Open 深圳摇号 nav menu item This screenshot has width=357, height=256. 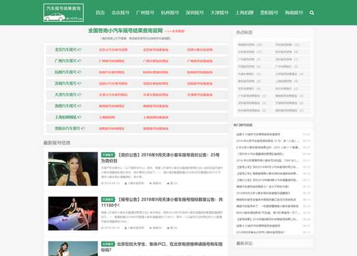coord(195,13)
